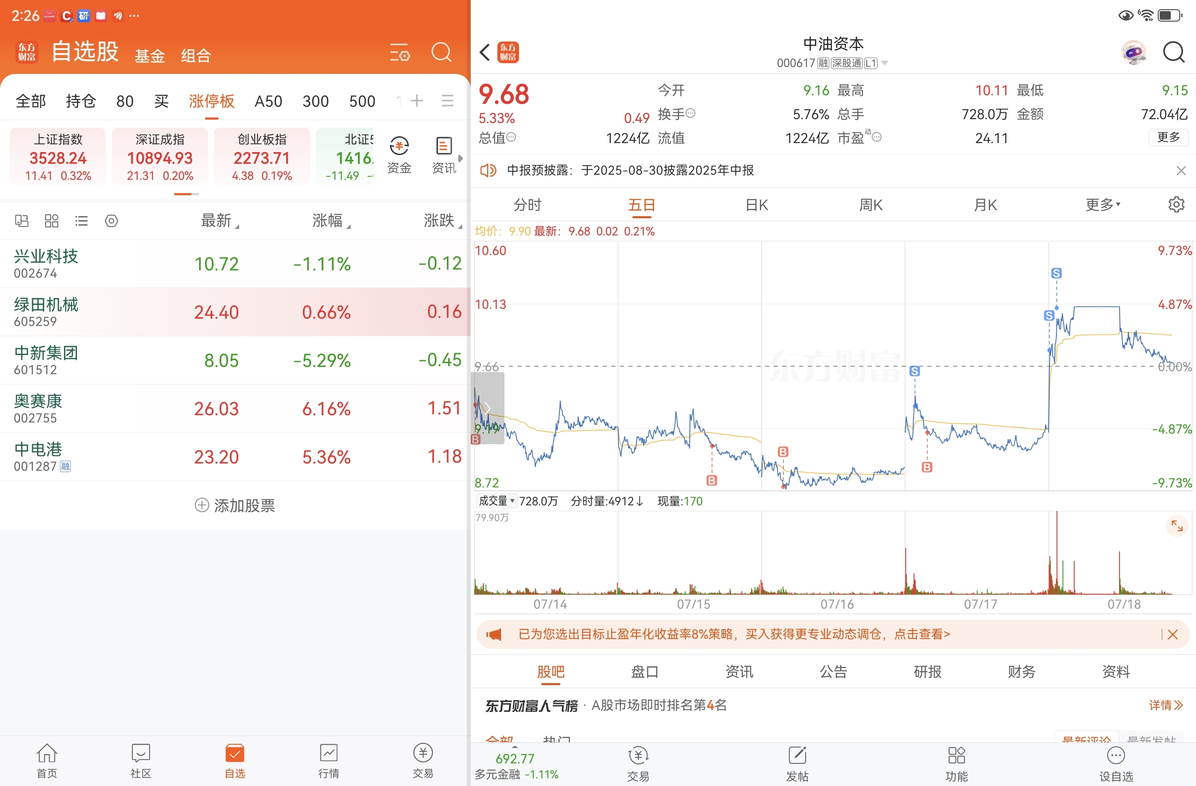The height and width of the screenshot is (786, 1196).
Task: Open the 财务 tab
Action: click(1022, 672)
